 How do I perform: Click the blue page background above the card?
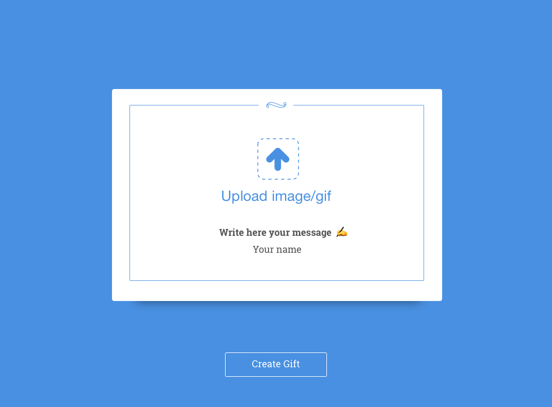pyautogui.click(x=276, y=44)
